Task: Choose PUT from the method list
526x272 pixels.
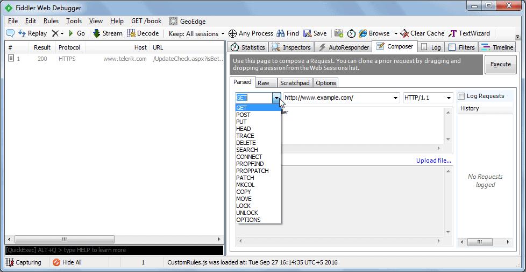Action: 258,122
